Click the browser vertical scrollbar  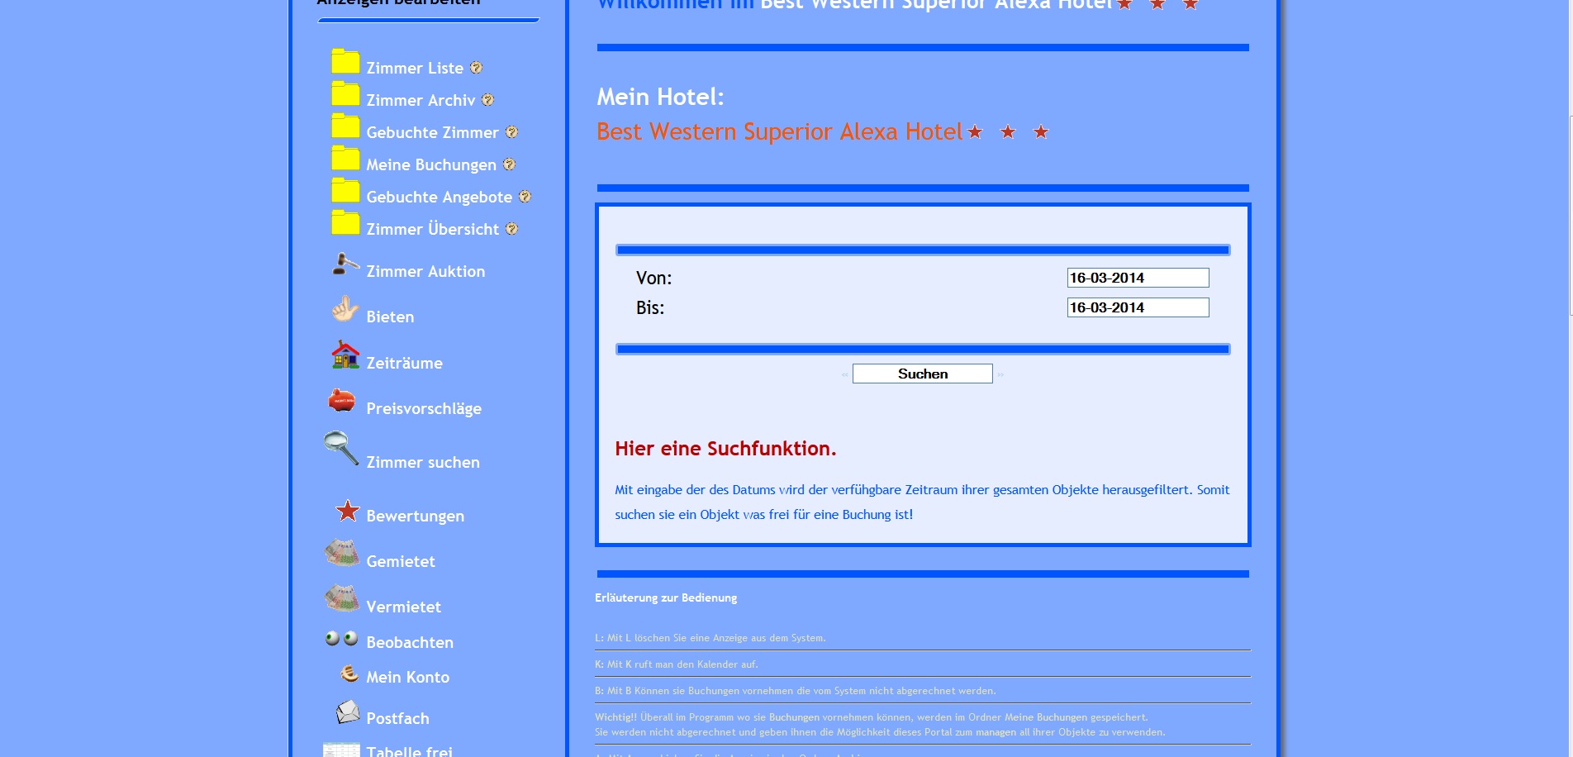(1571, 215)
